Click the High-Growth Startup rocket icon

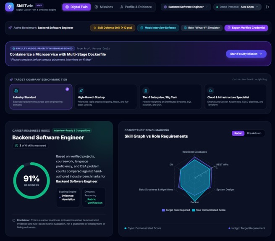pos(81,91)
